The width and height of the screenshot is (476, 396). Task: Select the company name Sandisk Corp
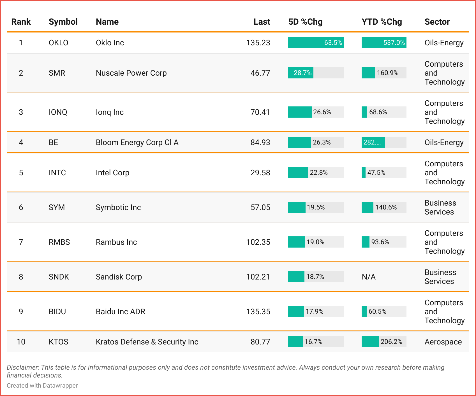119,277
